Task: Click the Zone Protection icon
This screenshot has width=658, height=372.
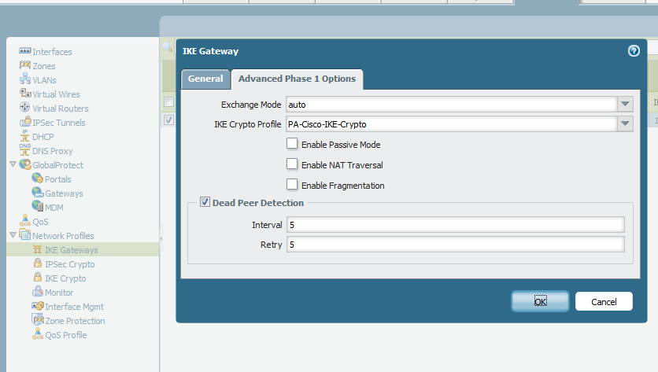Action: (x=37, y=320)
